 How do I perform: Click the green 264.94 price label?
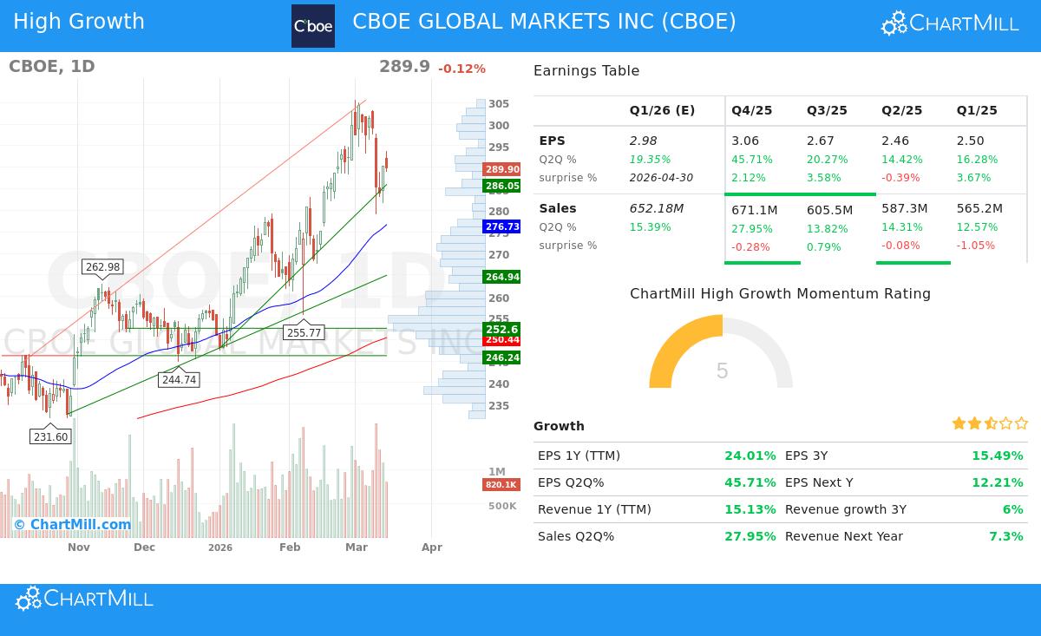(501, 277)
